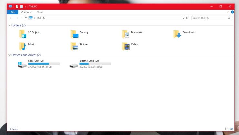The height and width of the screenshot is (135, 239).
Task: Click '332 GB free of 465 GB' text
Action: pos(91,67)
